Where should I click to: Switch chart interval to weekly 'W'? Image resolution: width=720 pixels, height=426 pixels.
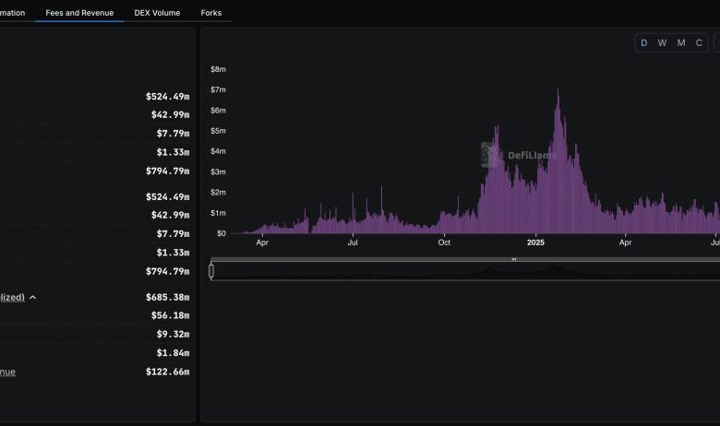[662, 43]
